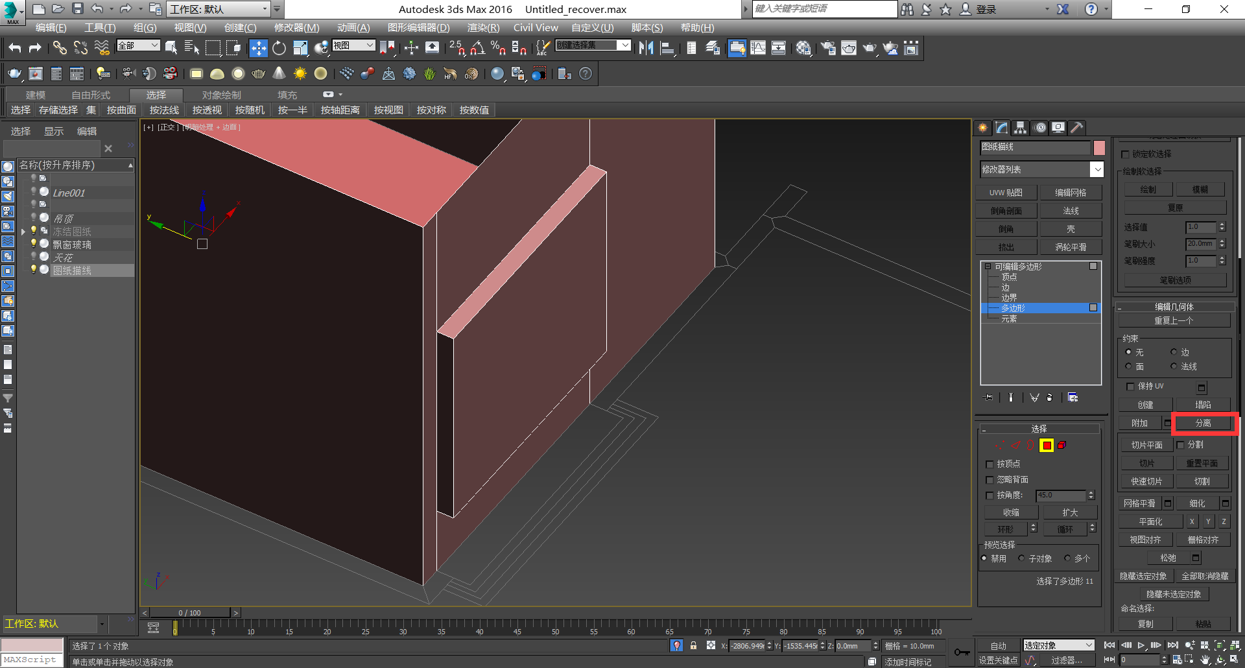1245x668 pixels.
Task: Enable the Snaps Toggle magnet icon
Action: [x=456, y=48]
